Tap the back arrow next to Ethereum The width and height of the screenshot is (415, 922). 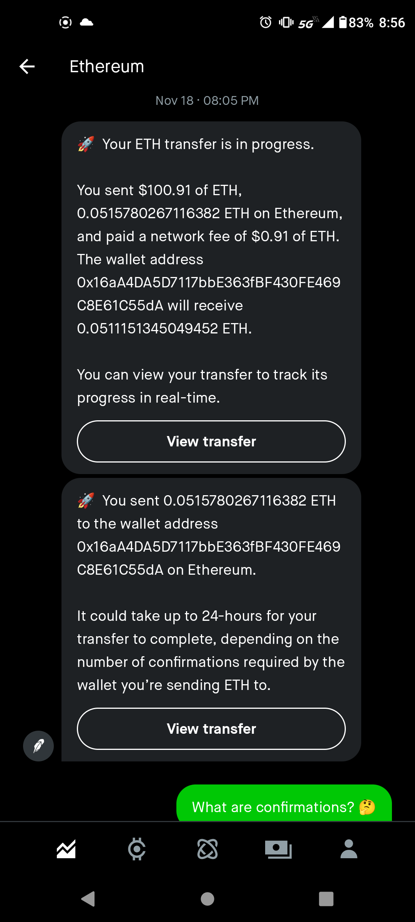click(x=27, y=66)
